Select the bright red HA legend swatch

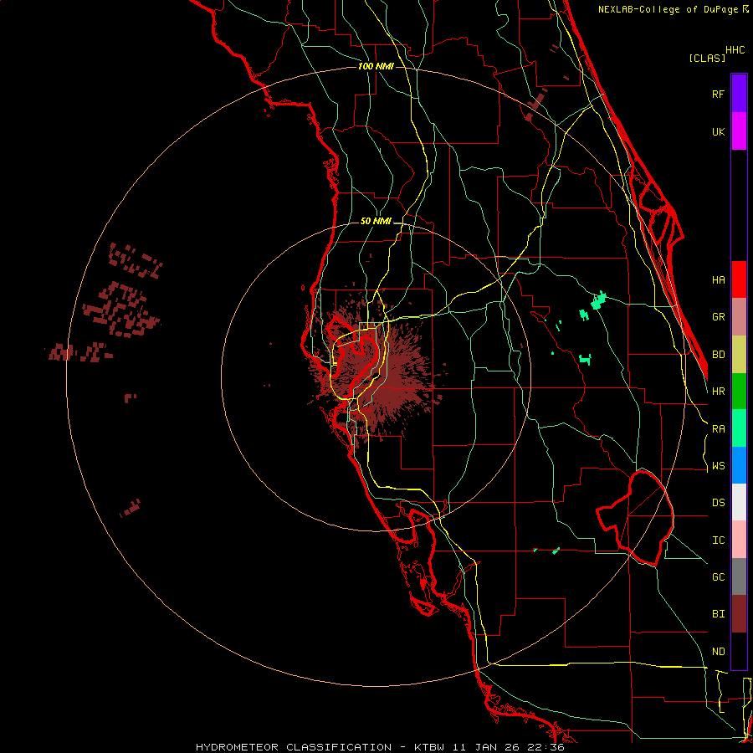pos(739,279)
